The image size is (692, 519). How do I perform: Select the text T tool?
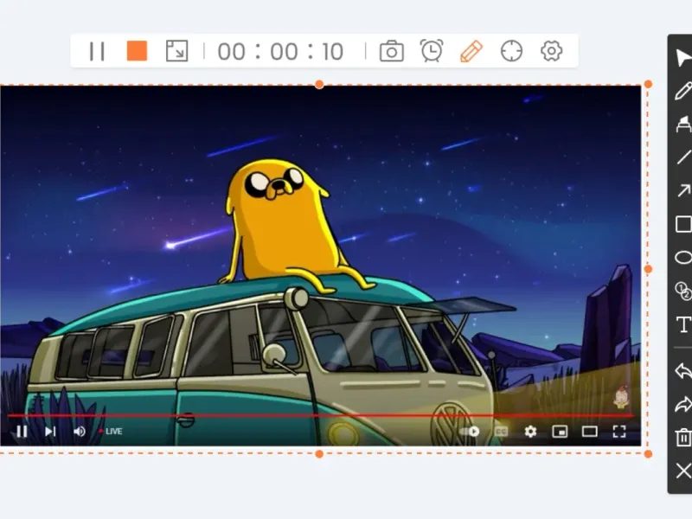[x=683, y=324]
